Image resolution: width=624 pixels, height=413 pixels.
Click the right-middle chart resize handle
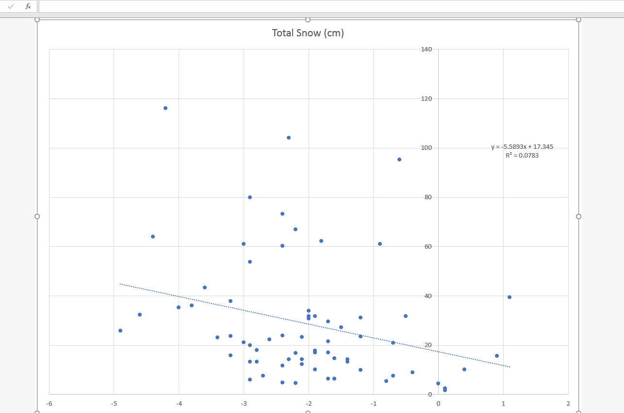(578, 216)
